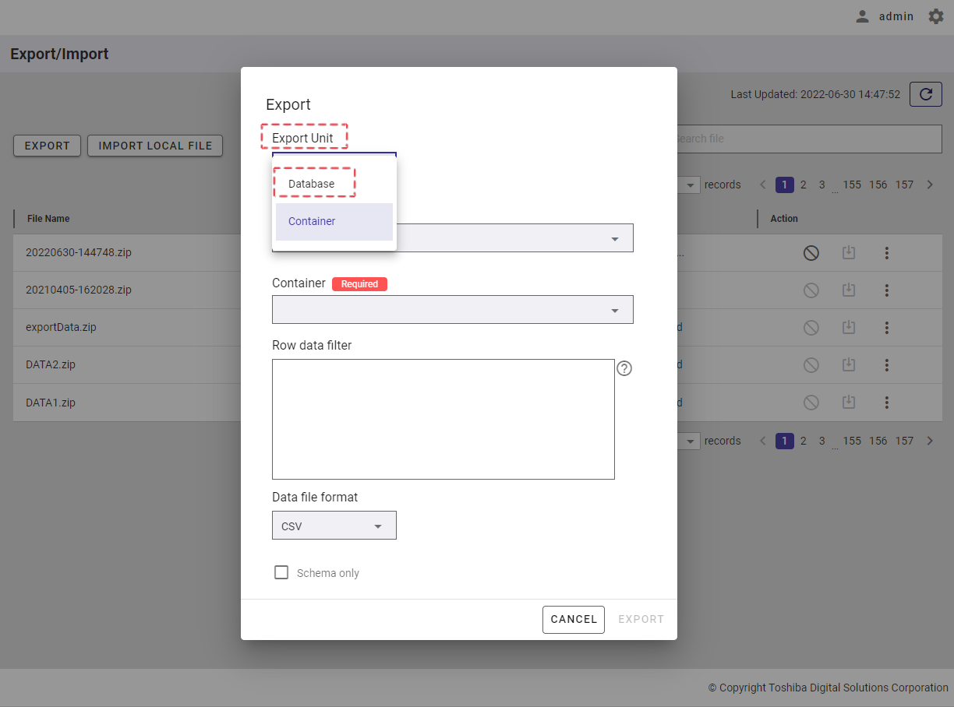Viewport: 954px width, 707px height.
Task: Click the CANCEL button in dialog
Action: (573, 620)
